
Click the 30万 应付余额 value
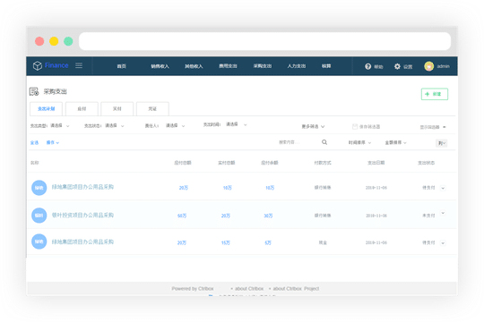tap(268, 216)
